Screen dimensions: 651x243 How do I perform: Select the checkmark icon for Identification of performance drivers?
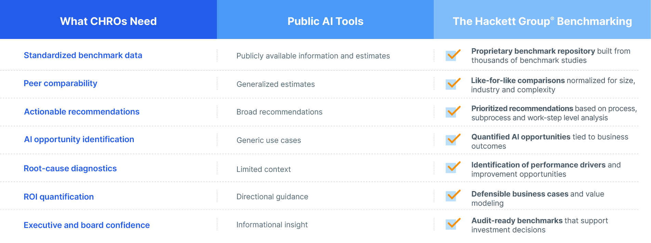453,167
